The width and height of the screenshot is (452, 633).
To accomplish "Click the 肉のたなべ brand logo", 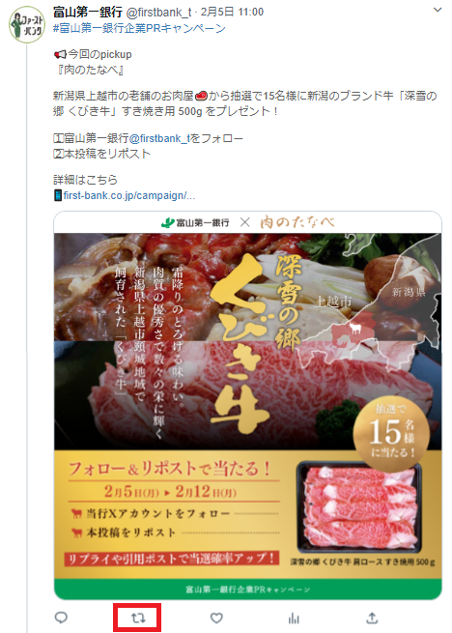I will [x=297, y=222].
